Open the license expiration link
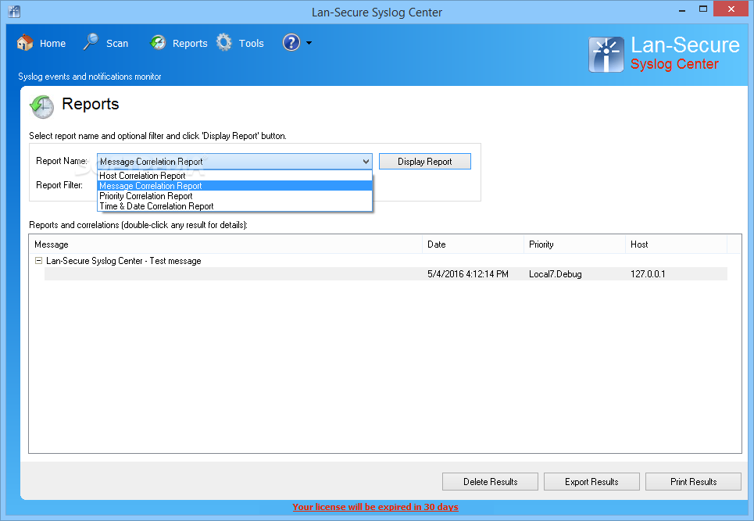This screenshot has width=754, height=521. [375, 507]
